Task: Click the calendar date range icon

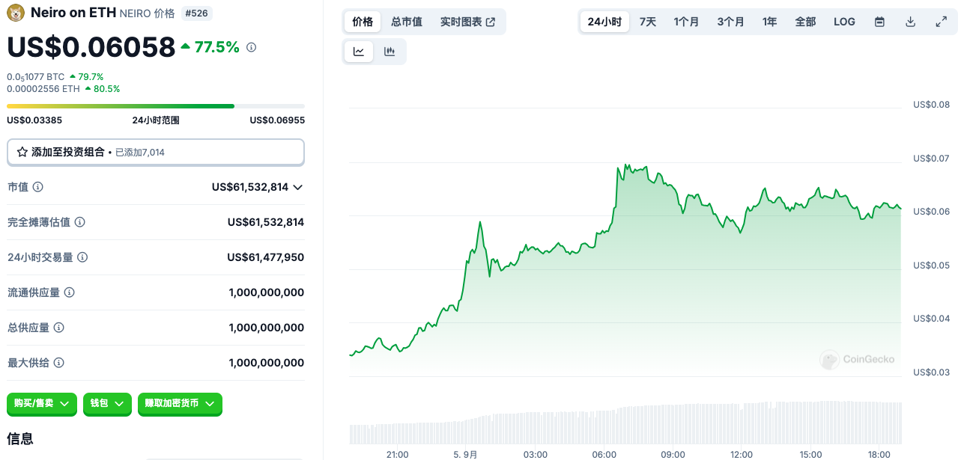Action: click(x=879, y=22)
